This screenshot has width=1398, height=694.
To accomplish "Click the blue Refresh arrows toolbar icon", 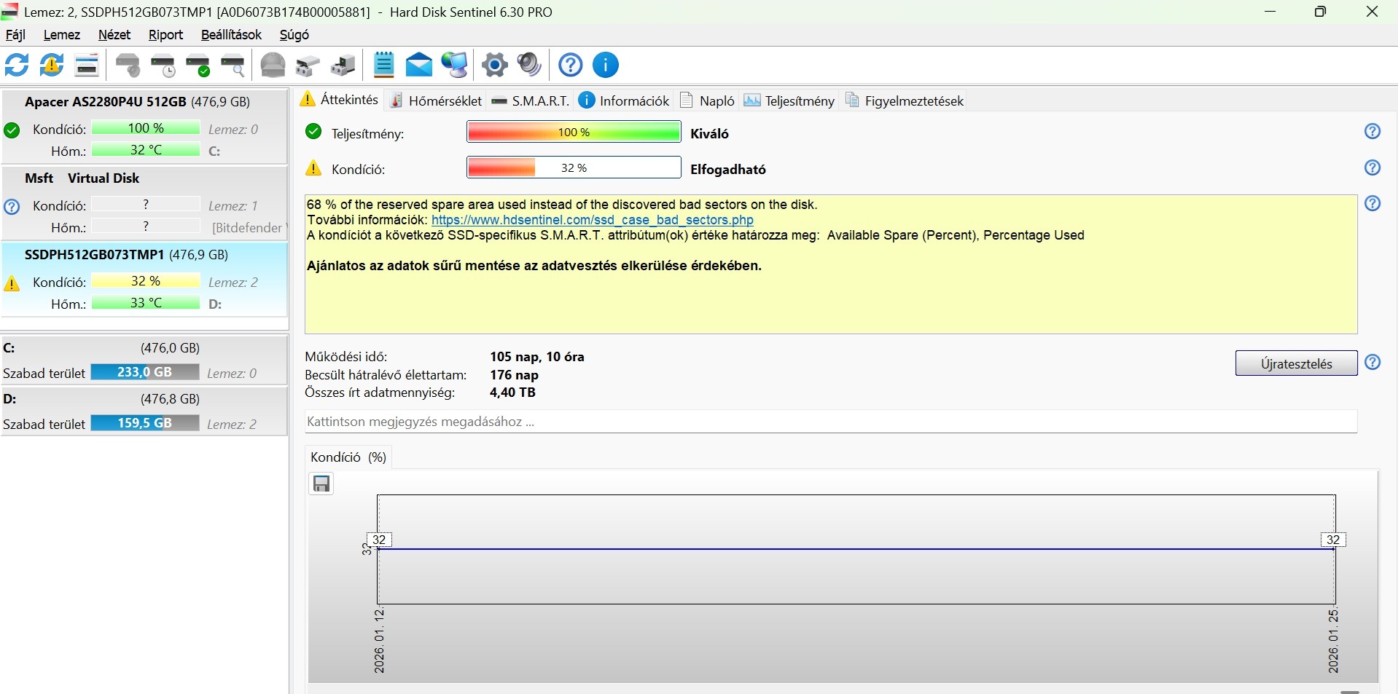I will tap(17, 65).
